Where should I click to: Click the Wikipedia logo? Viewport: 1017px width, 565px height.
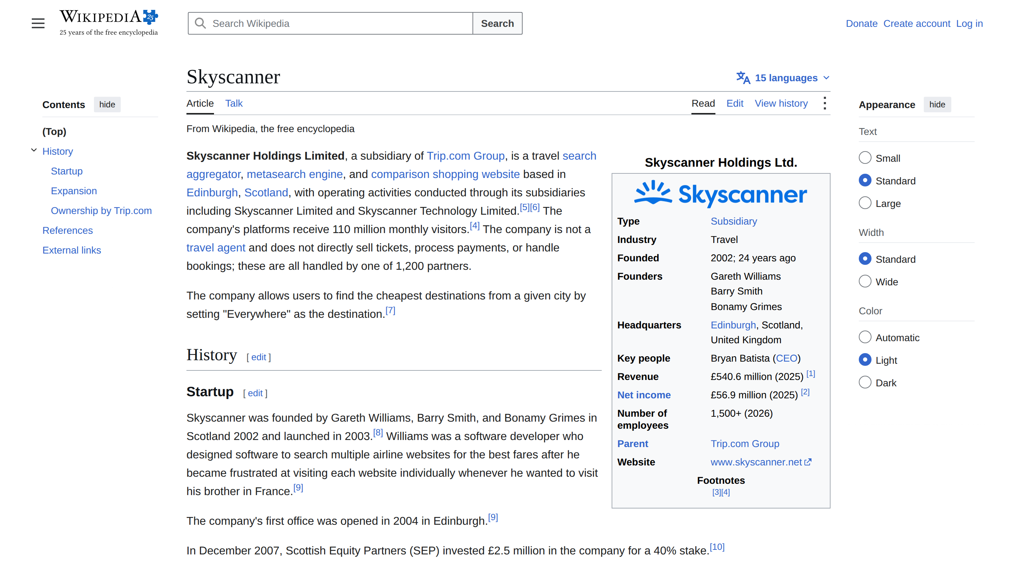click(108, 23)
